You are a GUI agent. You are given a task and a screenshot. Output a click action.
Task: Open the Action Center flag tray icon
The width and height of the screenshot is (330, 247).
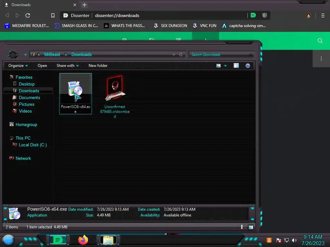pos(279,240)
